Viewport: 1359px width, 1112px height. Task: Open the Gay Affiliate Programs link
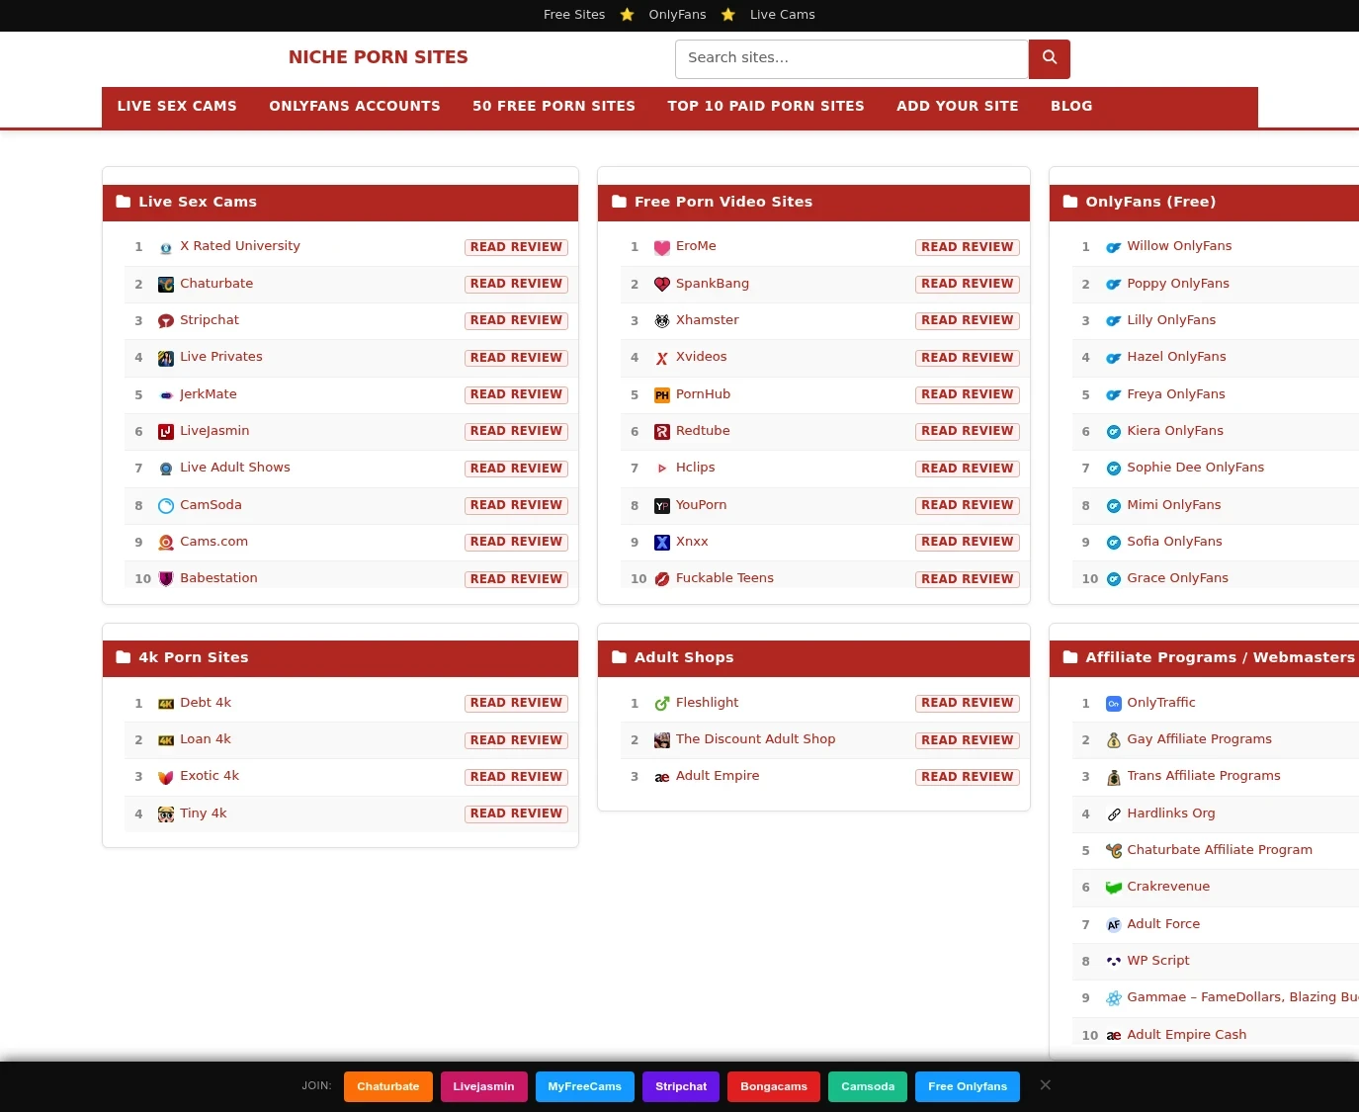1200,739
